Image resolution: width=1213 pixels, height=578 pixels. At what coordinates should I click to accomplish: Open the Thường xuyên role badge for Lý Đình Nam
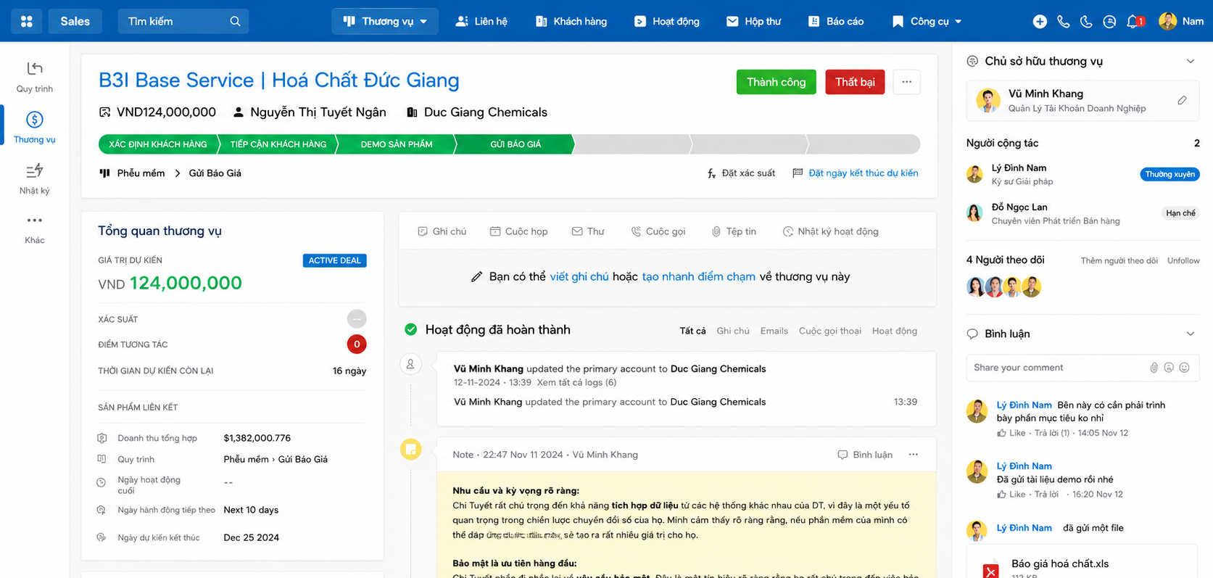point(1170,174)
